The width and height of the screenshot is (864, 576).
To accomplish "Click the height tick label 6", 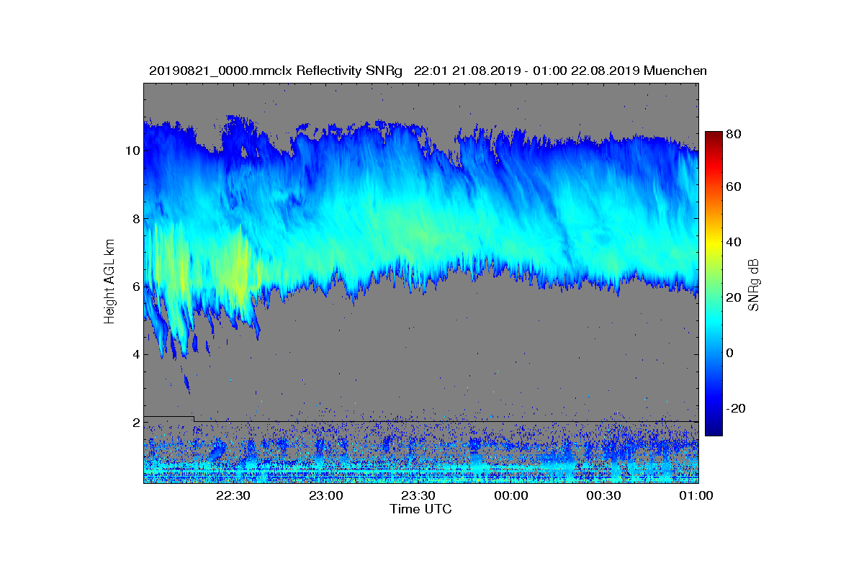I will click(135, 287).
